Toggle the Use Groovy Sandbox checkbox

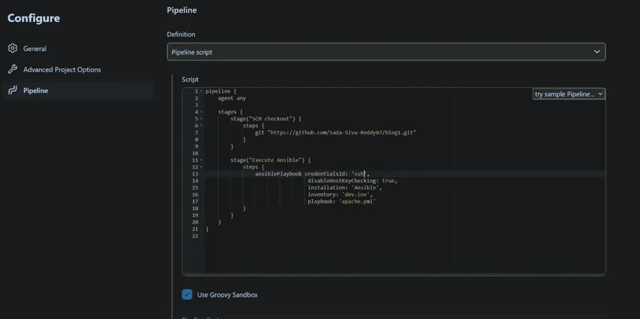pyautogui.click(x=187, y=295)
